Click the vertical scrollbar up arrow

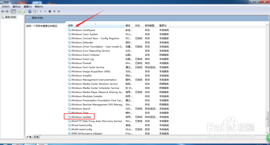(267, 25)
